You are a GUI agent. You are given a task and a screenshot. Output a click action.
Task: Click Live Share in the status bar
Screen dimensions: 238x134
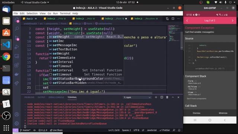(x=56, y=130)
